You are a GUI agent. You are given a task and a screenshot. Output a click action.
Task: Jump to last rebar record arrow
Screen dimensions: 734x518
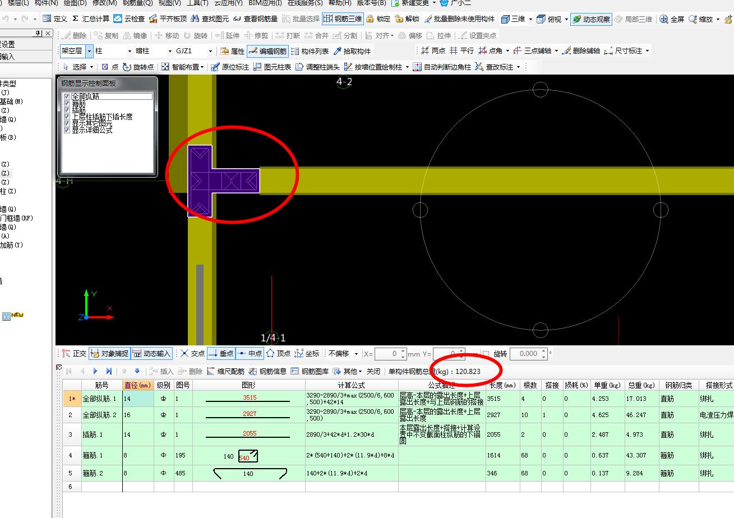[x=109, y=371]
